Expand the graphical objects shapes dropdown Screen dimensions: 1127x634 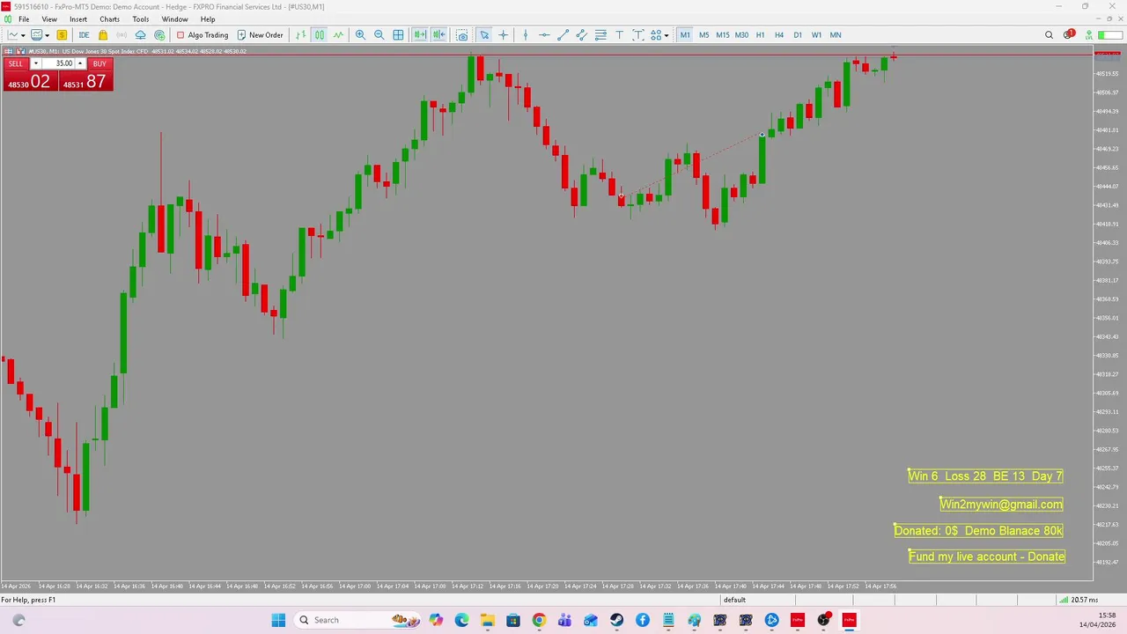667,35
